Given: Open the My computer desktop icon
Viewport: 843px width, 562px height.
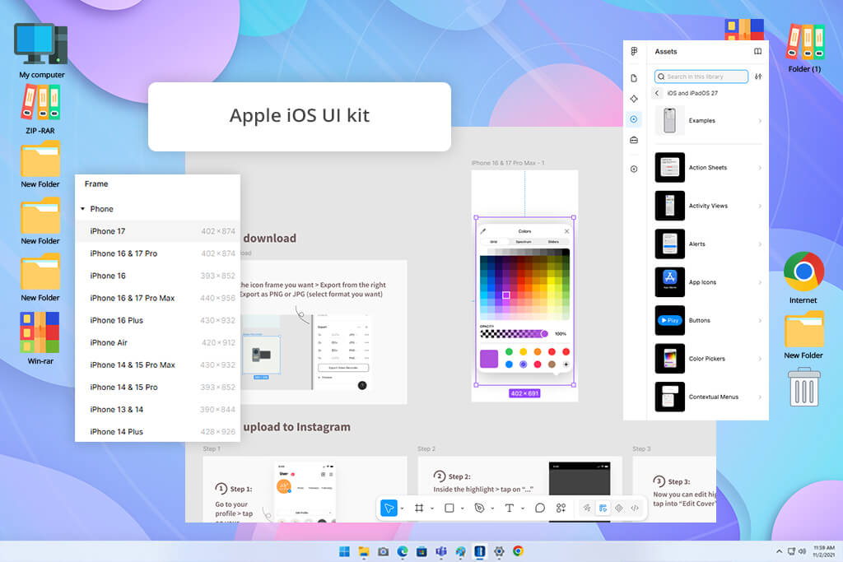Looking at the screenshot, I should click(x=41, y=51).
